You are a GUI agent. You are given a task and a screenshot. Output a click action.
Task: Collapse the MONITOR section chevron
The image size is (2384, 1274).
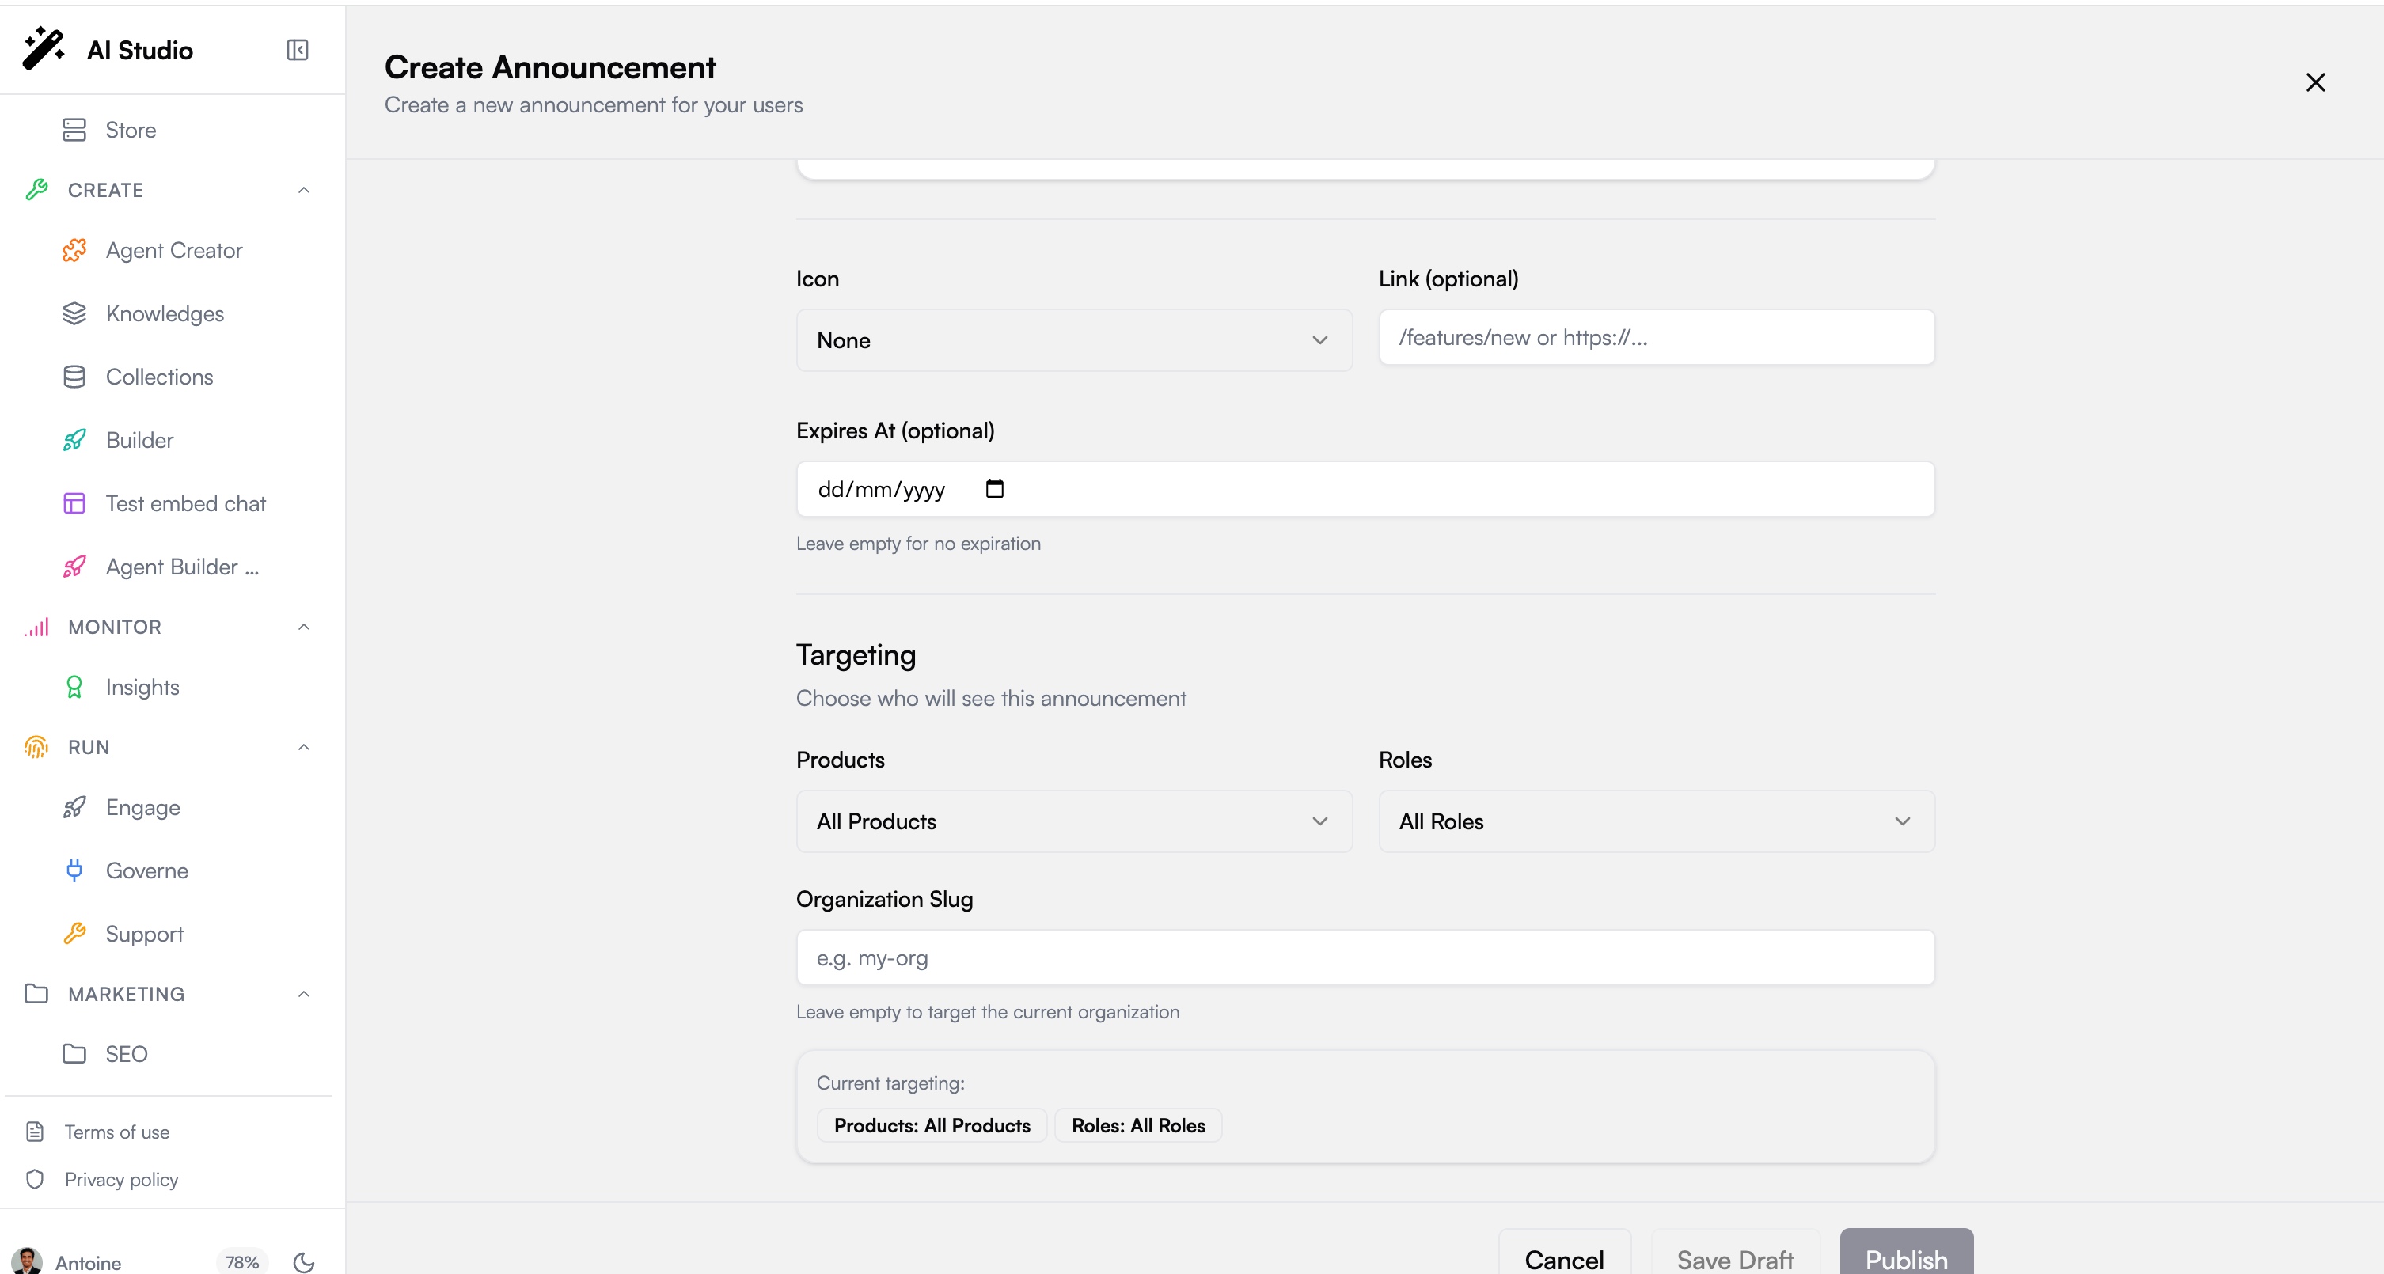(304, 628)
